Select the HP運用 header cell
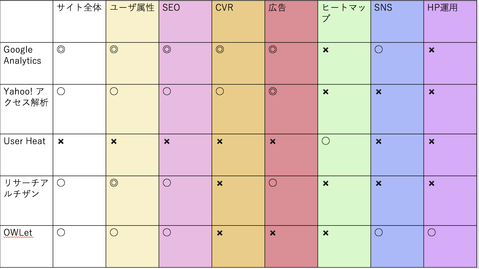 point(450,21)
